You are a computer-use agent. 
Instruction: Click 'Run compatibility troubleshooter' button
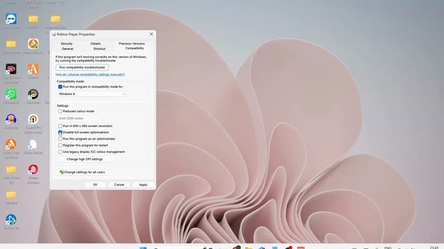click(x=82, y=68)
